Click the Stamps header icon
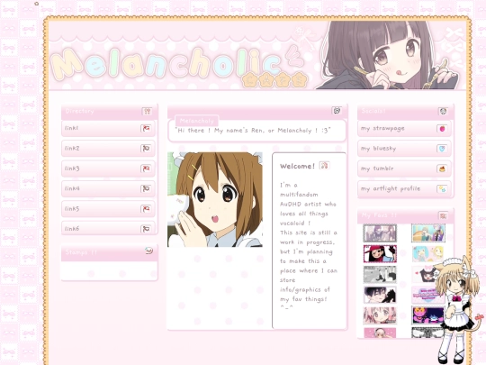 pos(149,251)
